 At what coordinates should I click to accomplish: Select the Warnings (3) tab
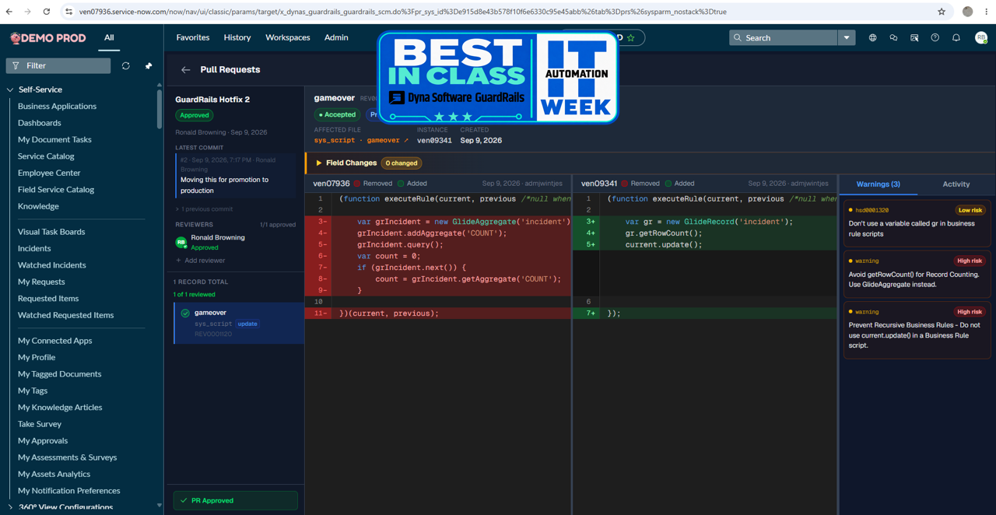pyautogui.click(x=879, y=184)
